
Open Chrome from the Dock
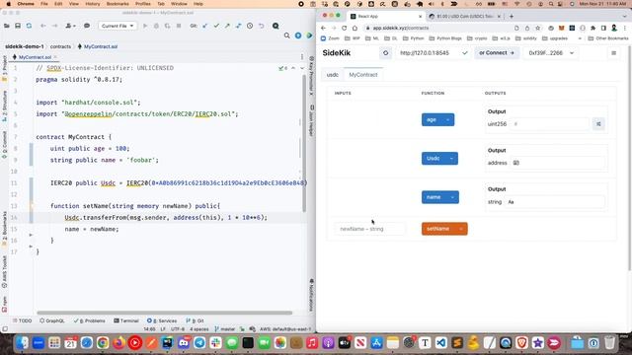[x=103, y=343]
